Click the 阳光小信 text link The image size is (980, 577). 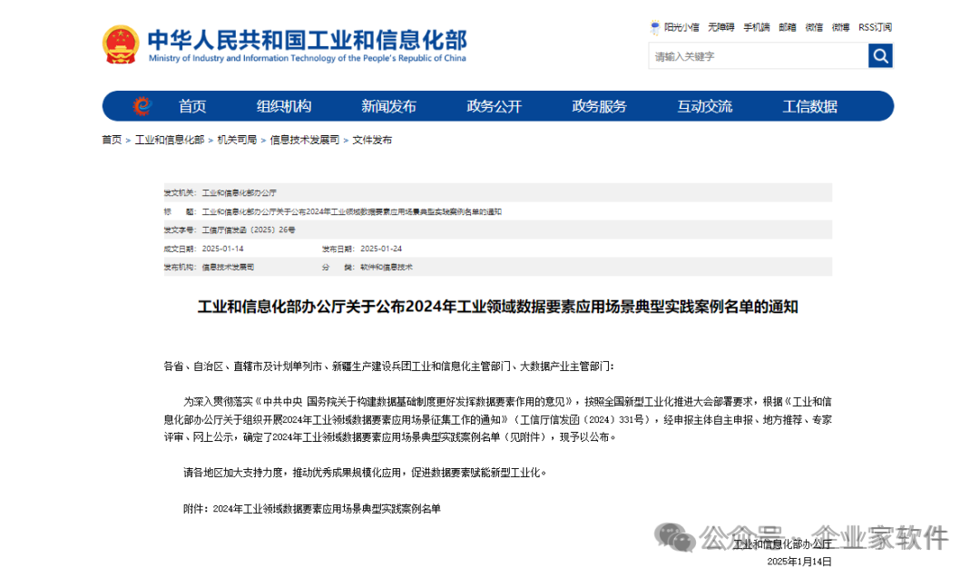(x=681, y=27)
